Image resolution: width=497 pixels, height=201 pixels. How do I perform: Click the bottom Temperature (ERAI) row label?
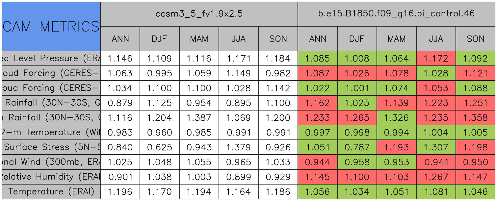tap(51, 191)
